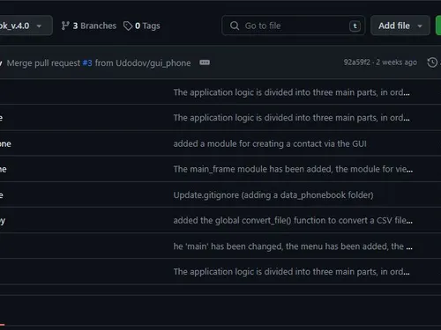Open commit 'Update.gitignore (adding a data_phonebook folder)'
Viewport: 441px width, 330px height.
(x=273, y=195)
